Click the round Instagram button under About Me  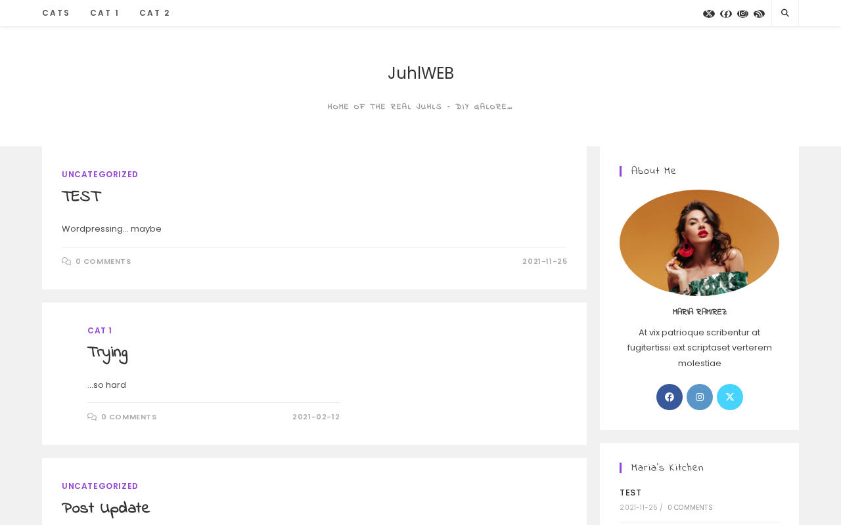pos(700,397)
